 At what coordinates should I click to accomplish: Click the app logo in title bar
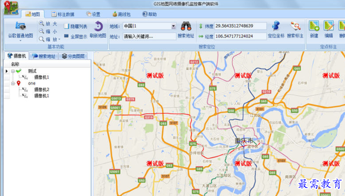(x=11, y=7)
